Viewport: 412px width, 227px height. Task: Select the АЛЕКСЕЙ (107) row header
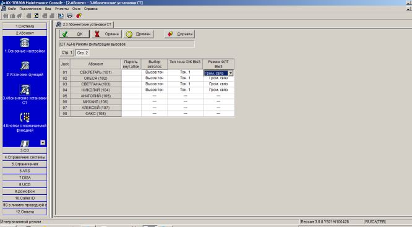point(96,108)
